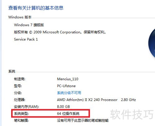Click the 分级 label
Viewport: 155px width, 126px height.
tap(18, 93)
